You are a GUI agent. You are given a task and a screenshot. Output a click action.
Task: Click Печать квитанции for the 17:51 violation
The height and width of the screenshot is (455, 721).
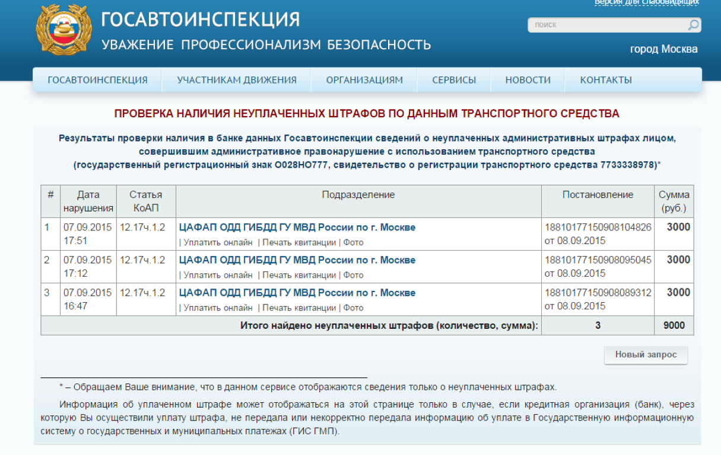(299, 242)
